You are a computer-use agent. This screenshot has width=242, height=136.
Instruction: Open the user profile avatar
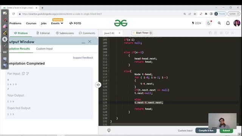point(237,23)
